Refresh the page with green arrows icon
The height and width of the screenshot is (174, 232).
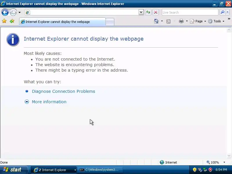pyautogui.click(x=148, y=12)
